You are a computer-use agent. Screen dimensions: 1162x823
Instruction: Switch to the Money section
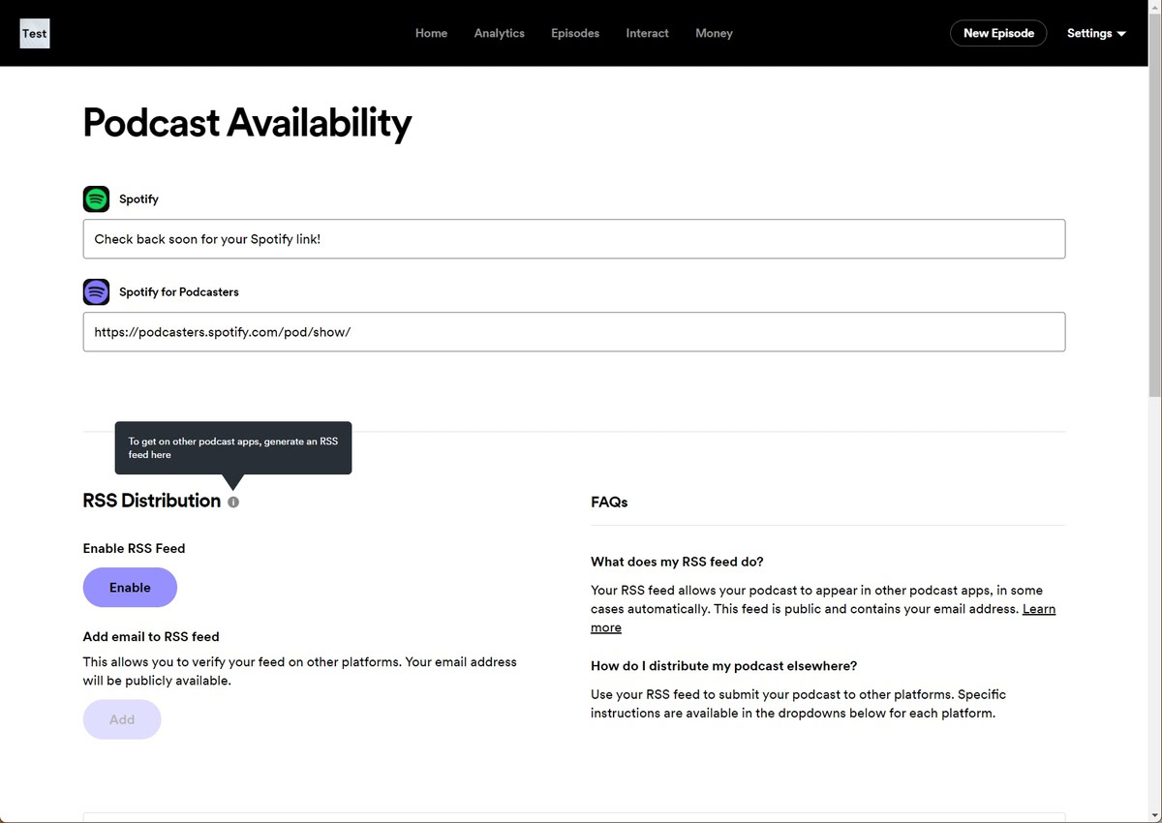point(714,33)
